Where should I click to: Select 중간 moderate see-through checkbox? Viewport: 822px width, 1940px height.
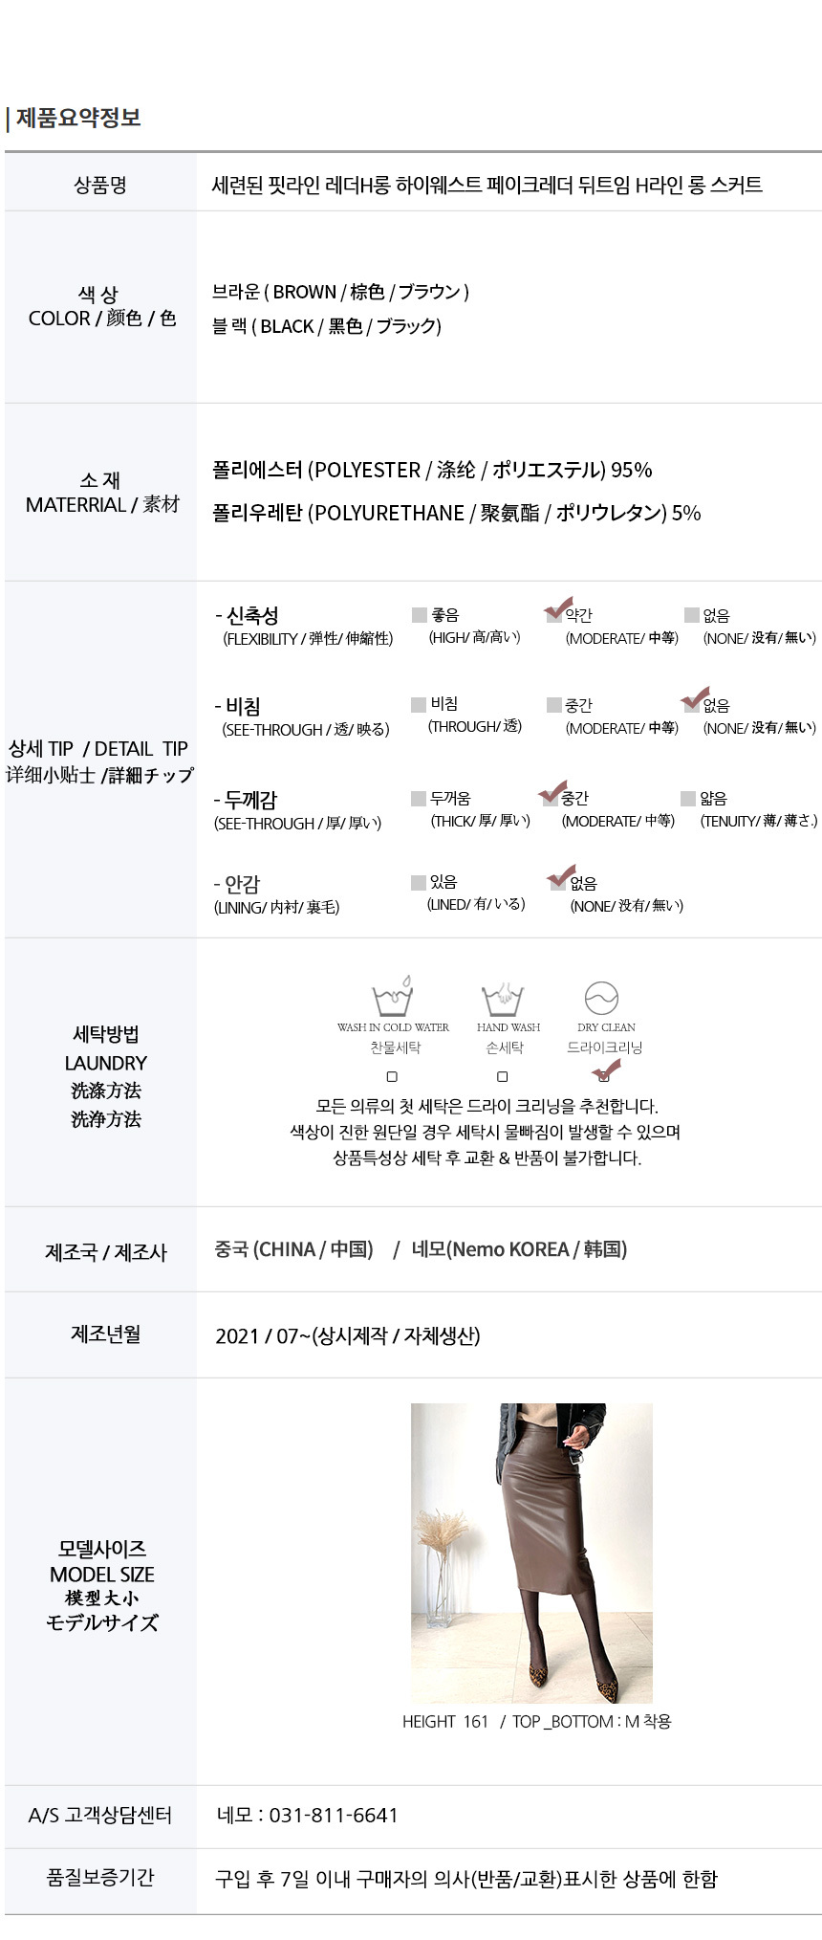[x=554, y=705]
